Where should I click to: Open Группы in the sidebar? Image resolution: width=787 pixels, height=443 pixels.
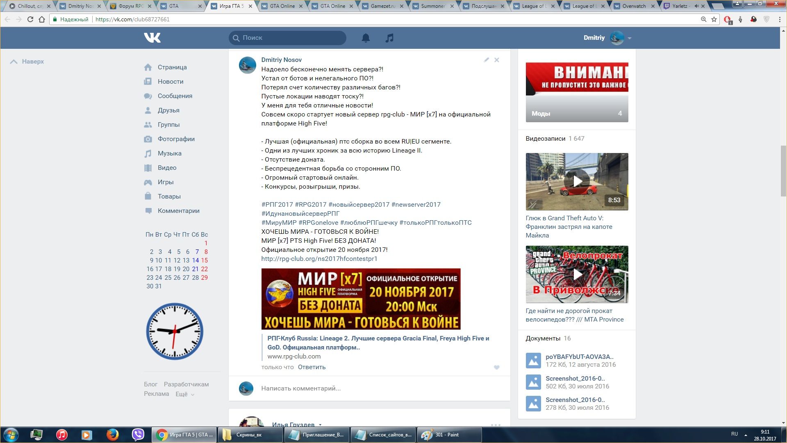coord(168,125)
